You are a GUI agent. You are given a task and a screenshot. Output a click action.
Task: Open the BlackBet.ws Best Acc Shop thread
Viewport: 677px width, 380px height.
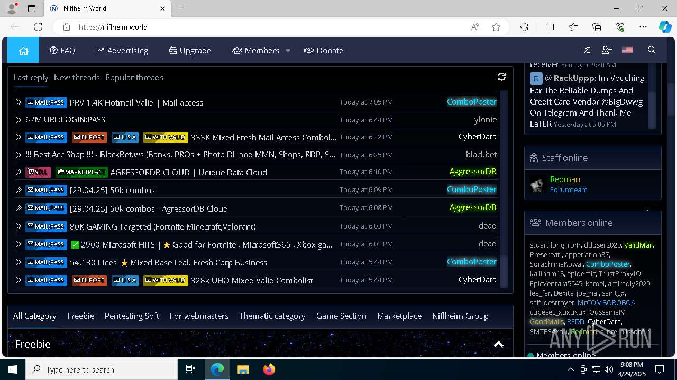[x=180, y=155]
